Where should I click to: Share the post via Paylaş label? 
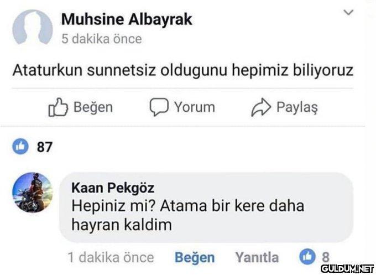297,107
